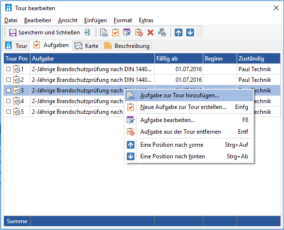Close the Tour bearbeiten window
The height and width of the screenshot is (230, 284).
(276, 8)
